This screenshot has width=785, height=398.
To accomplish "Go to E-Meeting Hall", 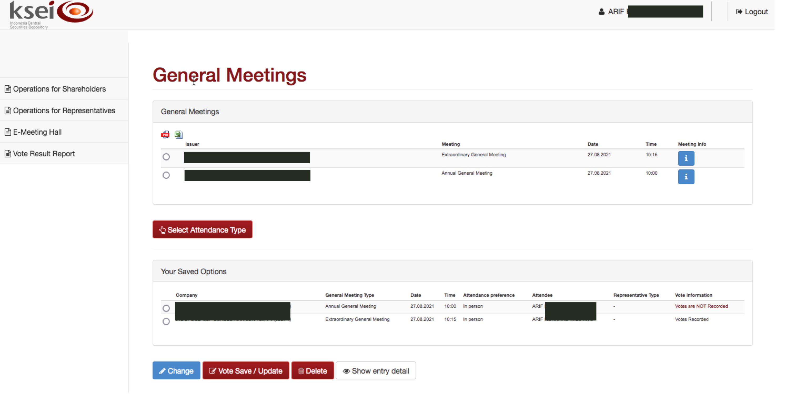I will [x=37, y=132].
